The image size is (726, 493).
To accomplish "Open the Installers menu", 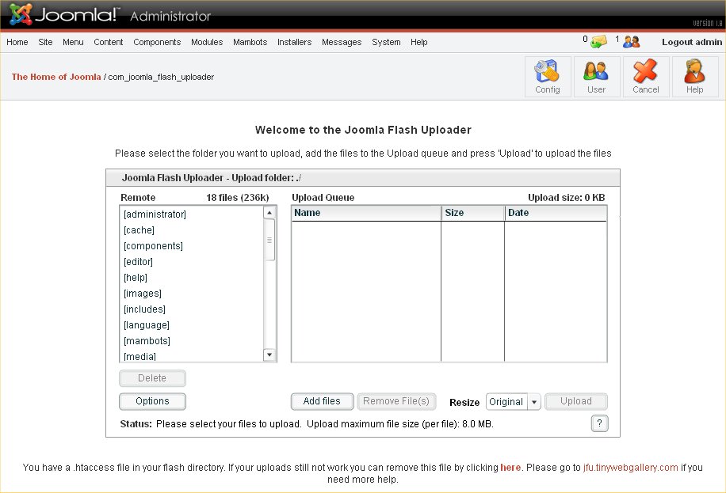I will point(295,42).
